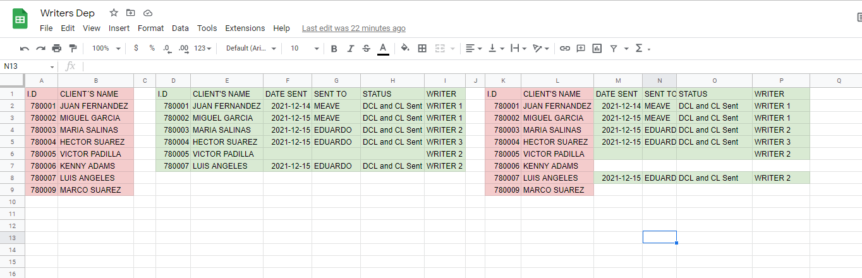Toggle italic formatting

(x=351, y=48)
